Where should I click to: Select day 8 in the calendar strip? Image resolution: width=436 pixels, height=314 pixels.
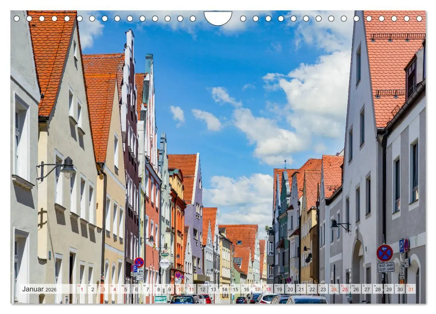point(158,289)
